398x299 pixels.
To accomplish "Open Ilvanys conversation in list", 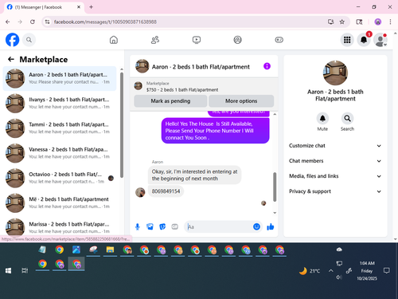I will 60,103.
